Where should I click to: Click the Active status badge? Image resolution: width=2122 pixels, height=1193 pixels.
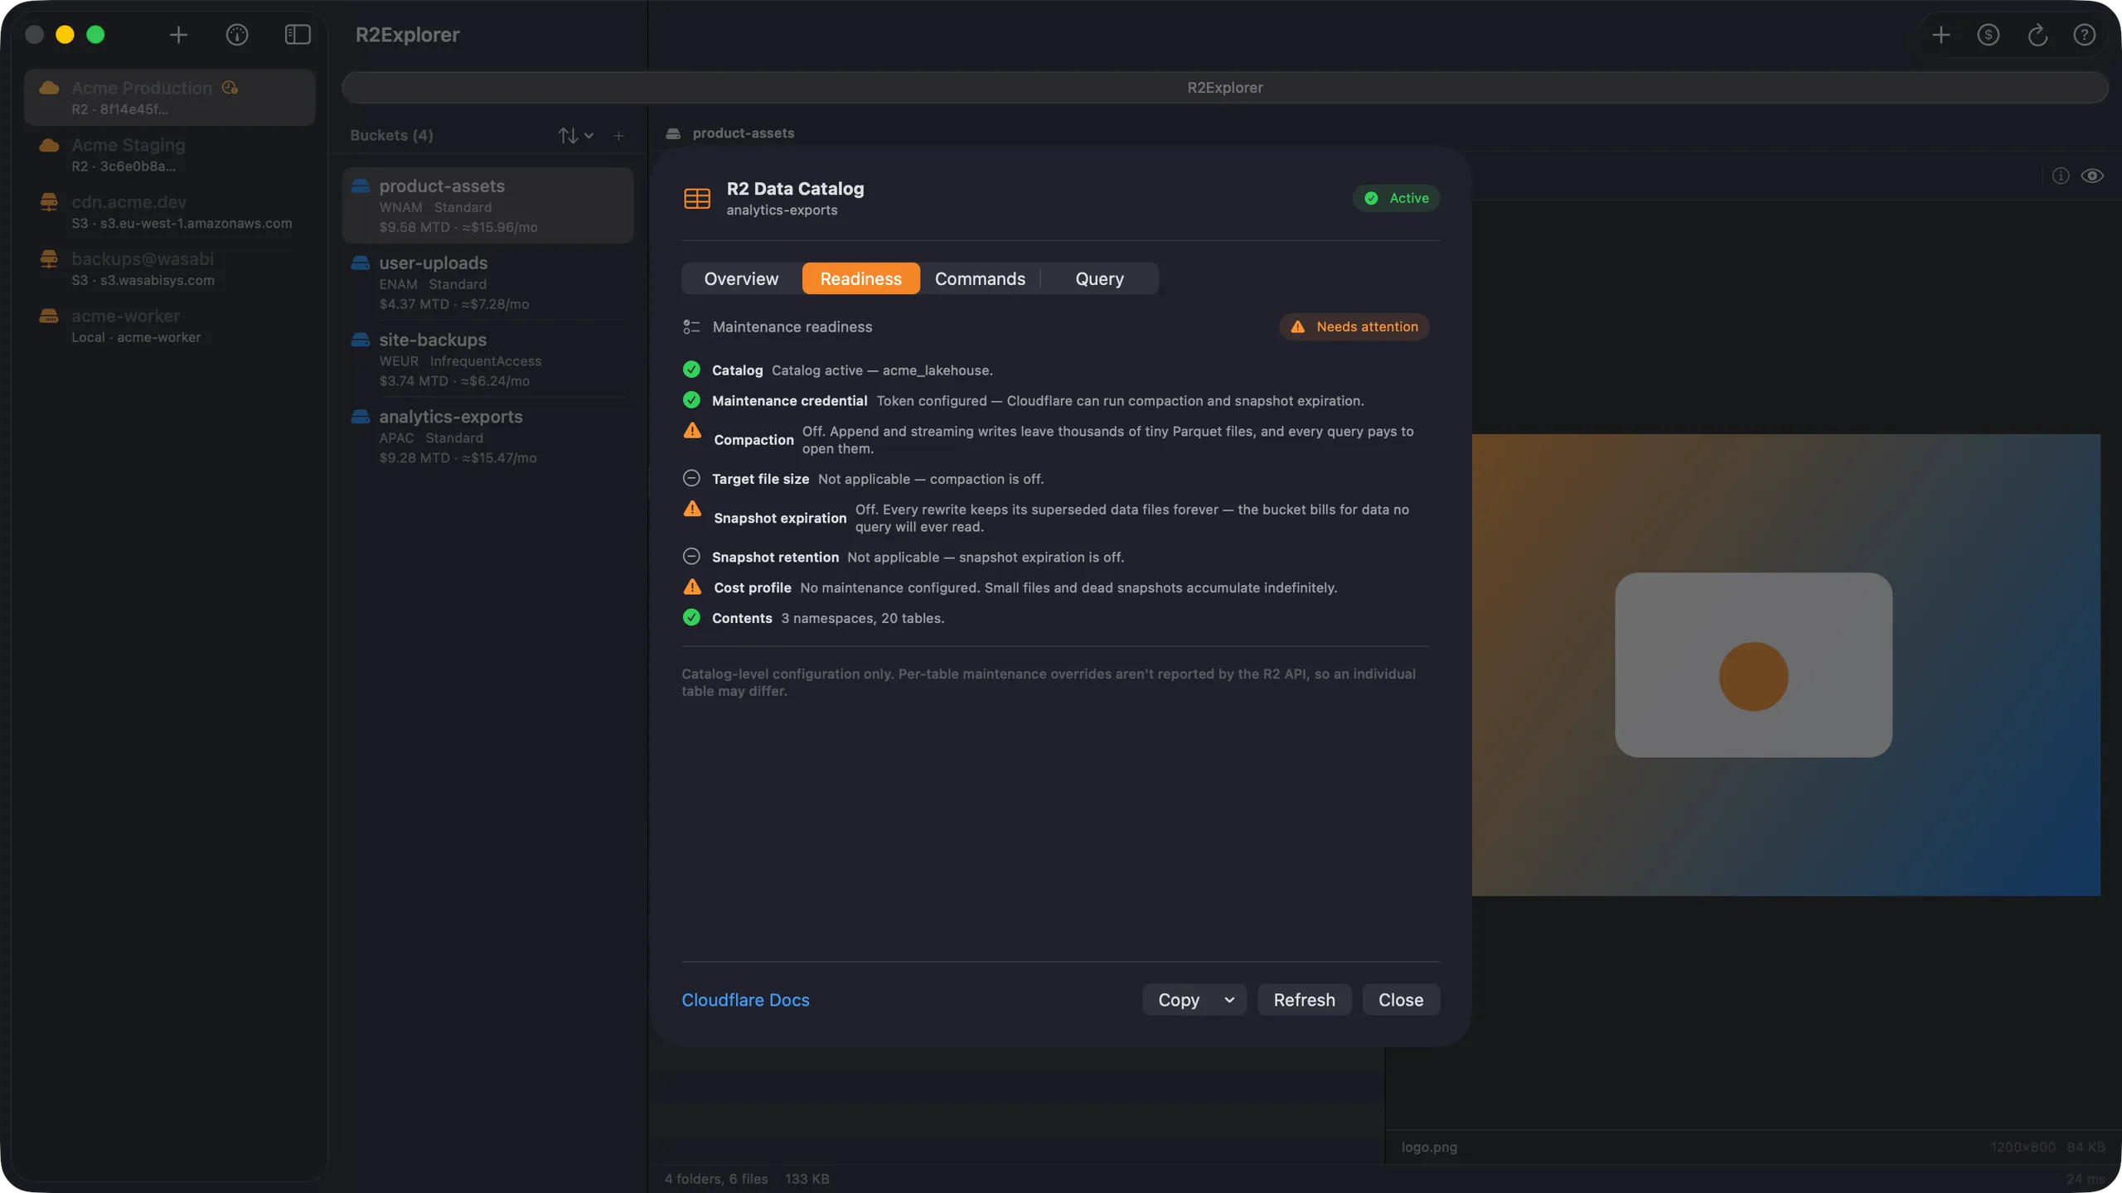[x=1397, y=199]
